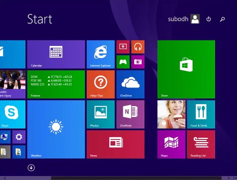Click the power options button
Image resolution: width=237 pixels, height=180 pixels.
pos(209,19)
